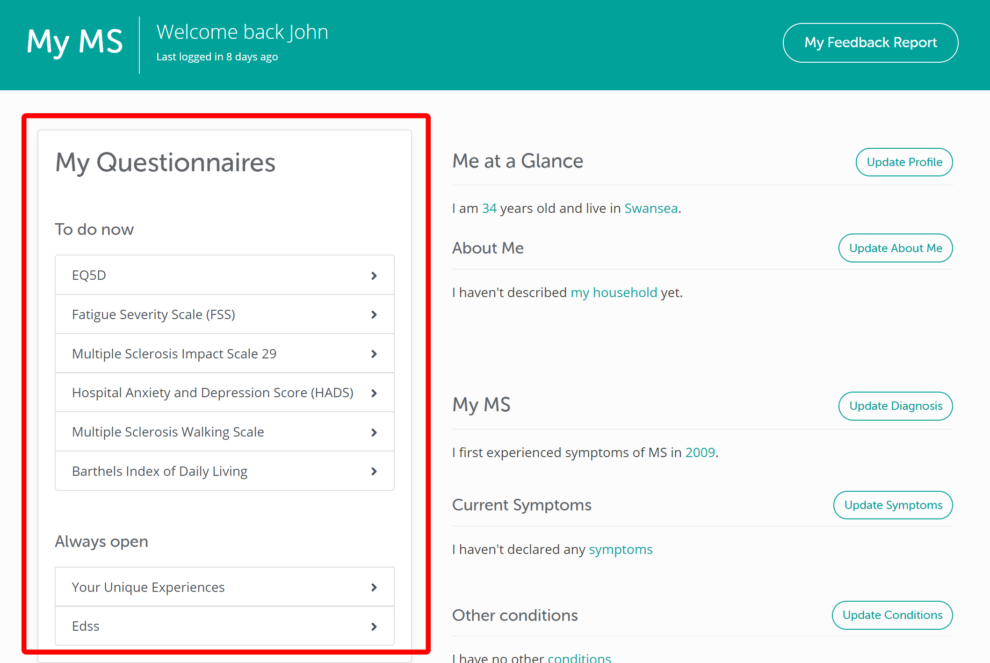The image size is (990, 663).
Task: Click arrow on Multiple Sclerosis Impact Scale 29
Action: click(x=374, y=354)
